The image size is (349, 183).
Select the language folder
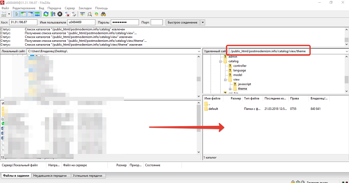(x=240, y=70)
